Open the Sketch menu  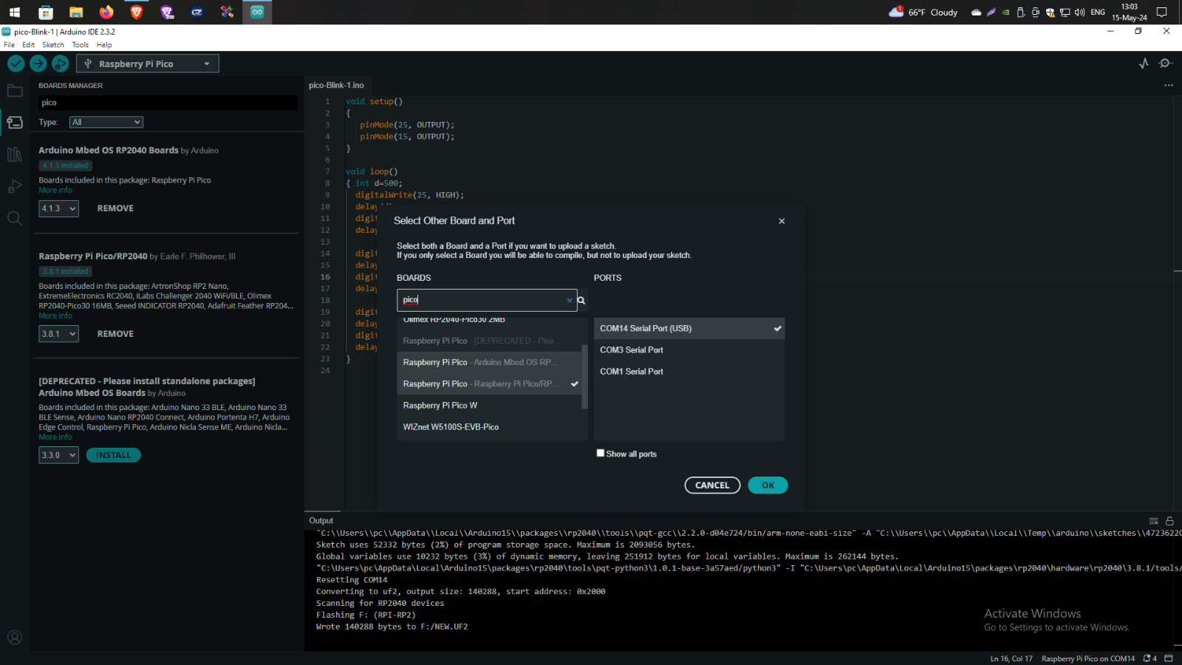pyautogui.click(x=53, y=45)
